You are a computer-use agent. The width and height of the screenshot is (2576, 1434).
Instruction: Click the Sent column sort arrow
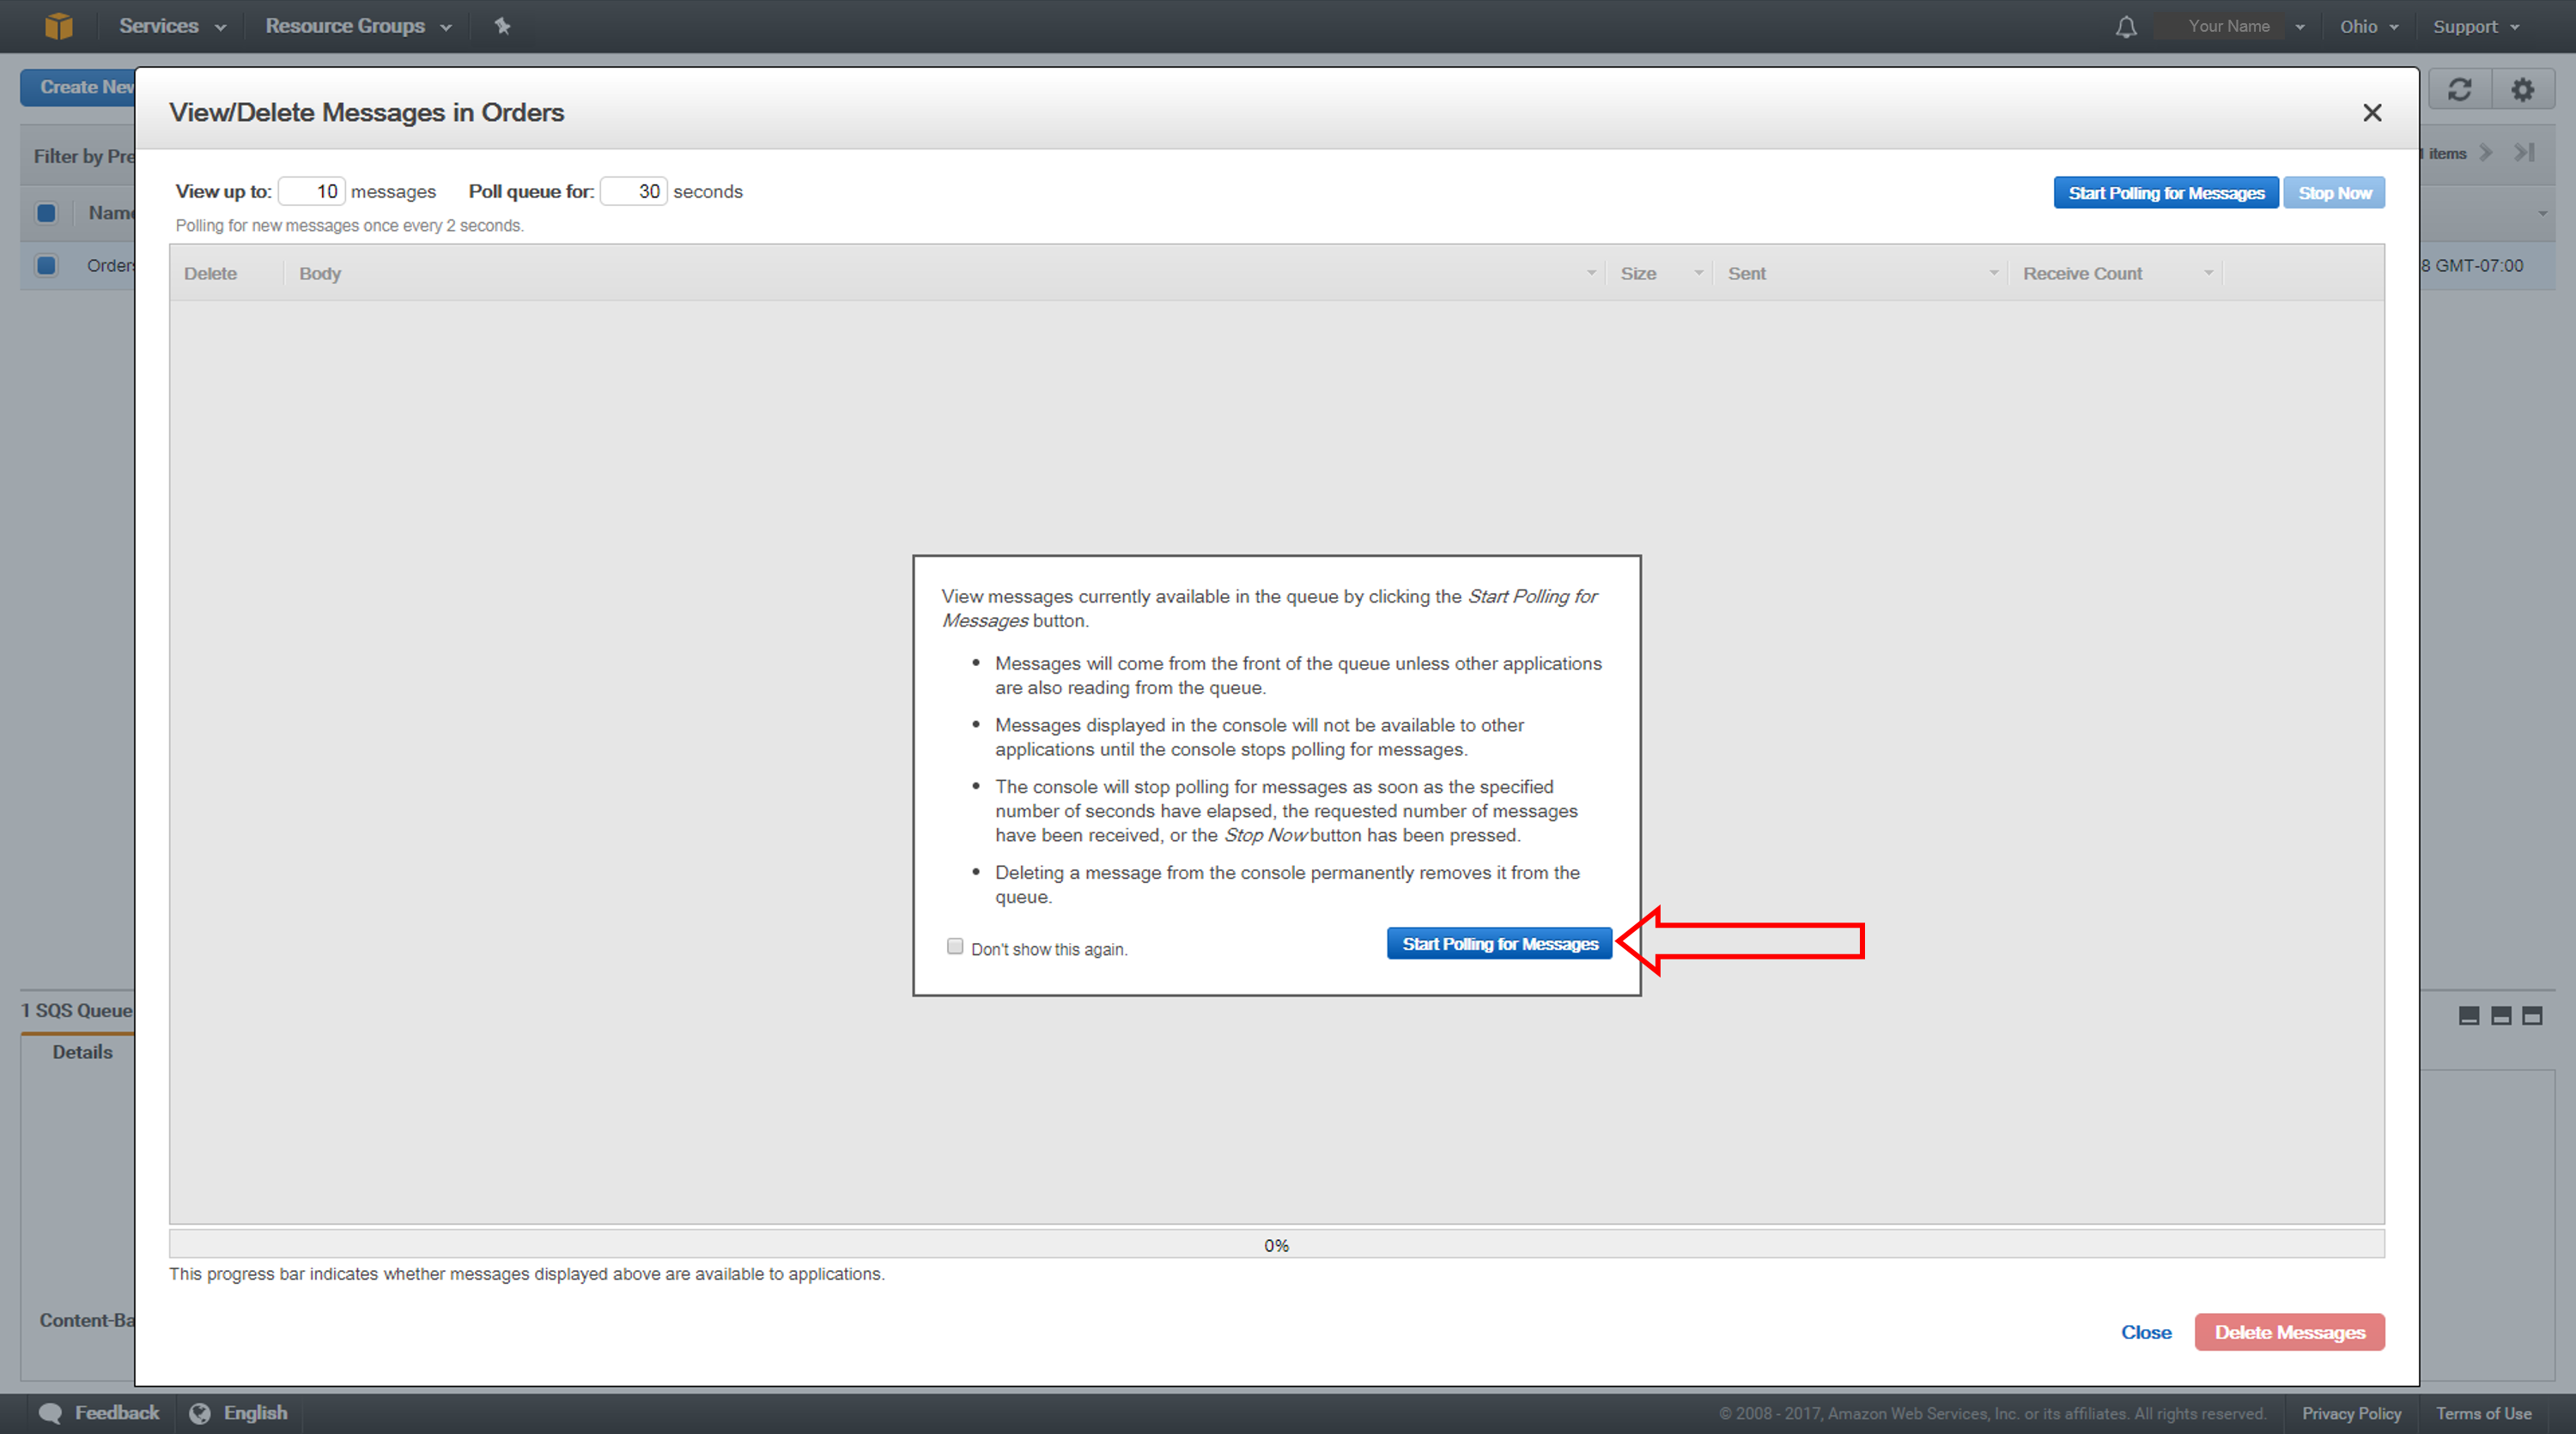click(1981, 274)
